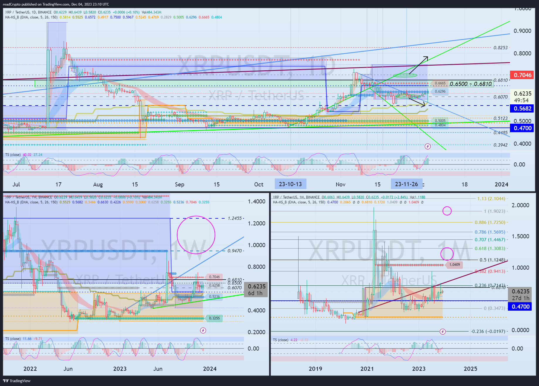The image size is (539, 386).
Task: Click the blue 0.4700 label in monthly chart
Action: [x=520, y=307]
